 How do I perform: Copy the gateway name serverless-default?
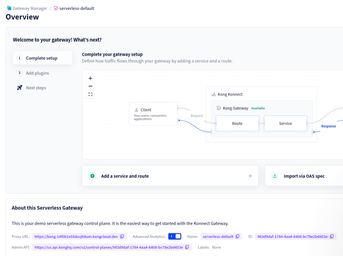click(238, 236)
